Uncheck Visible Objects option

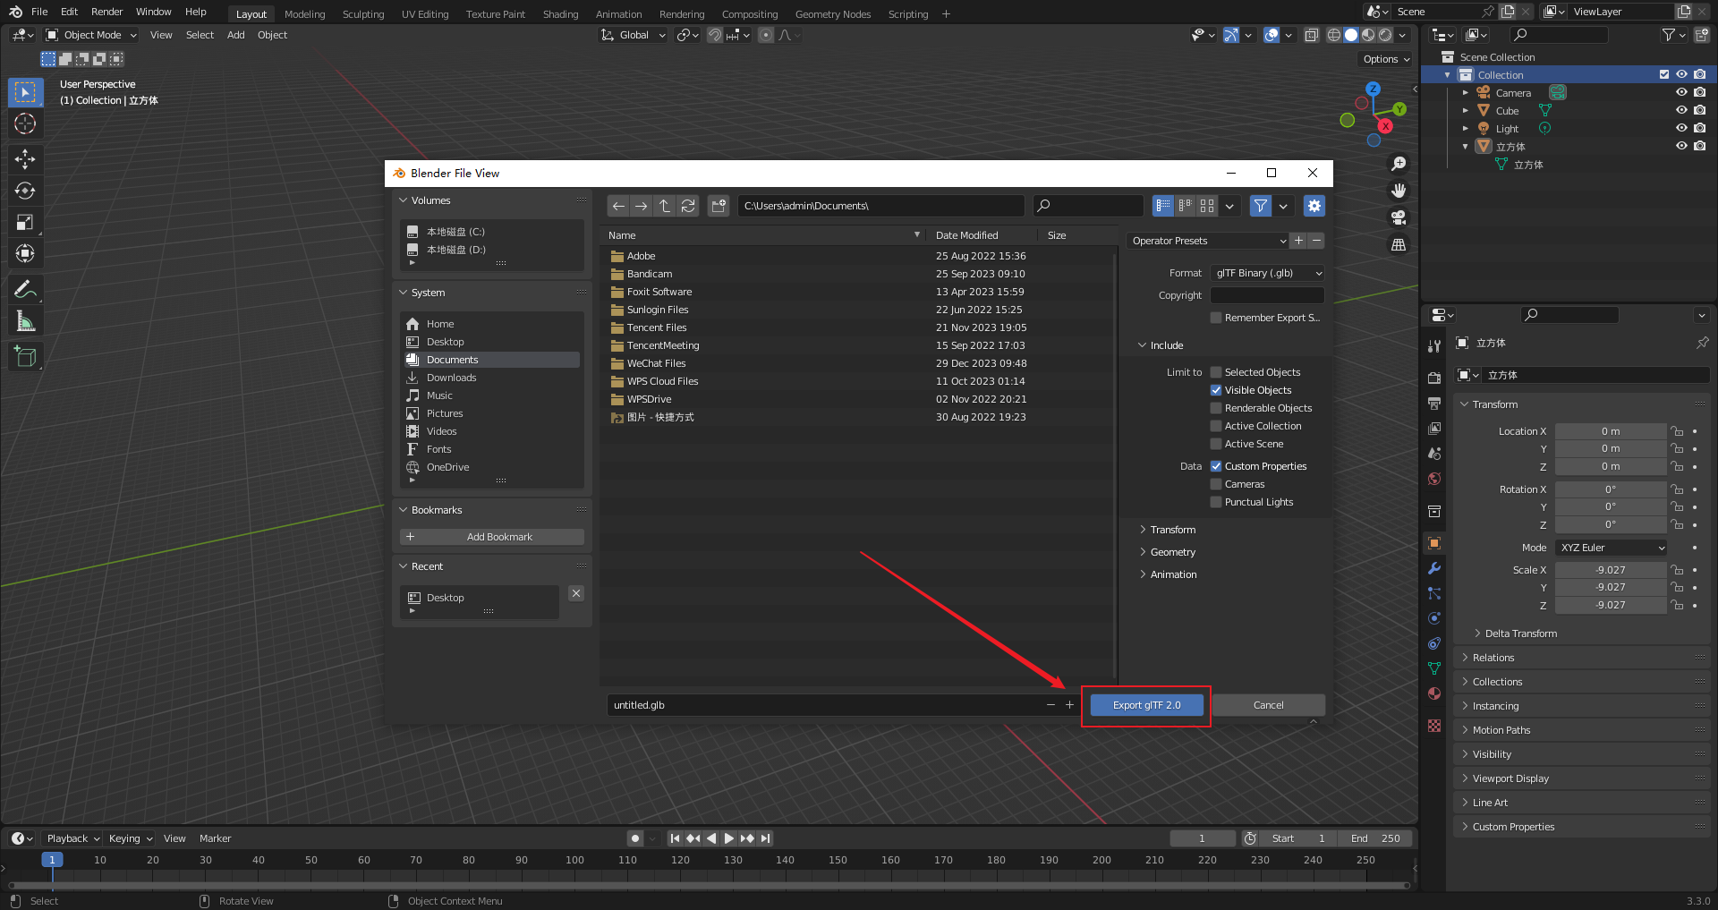(1216, 390)
